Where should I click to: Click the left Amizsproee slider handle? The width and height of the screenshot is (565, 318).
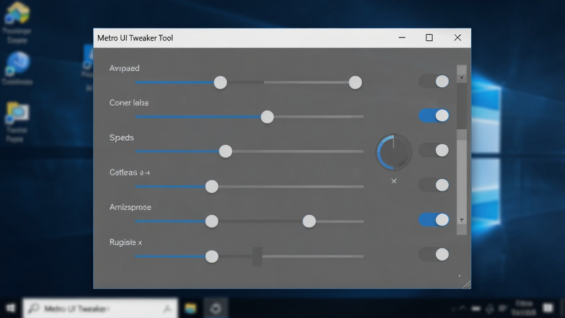tap(212, 221)
